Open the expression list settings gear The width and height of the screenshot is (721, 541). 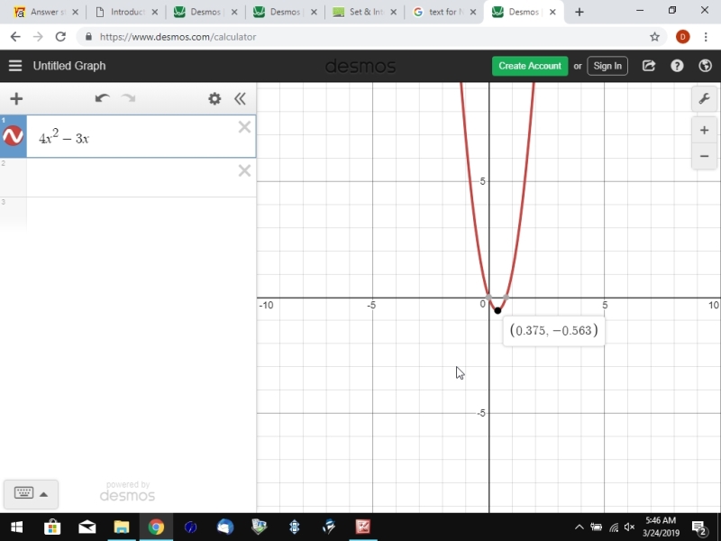pyautogui.click(x=214, y=98)
